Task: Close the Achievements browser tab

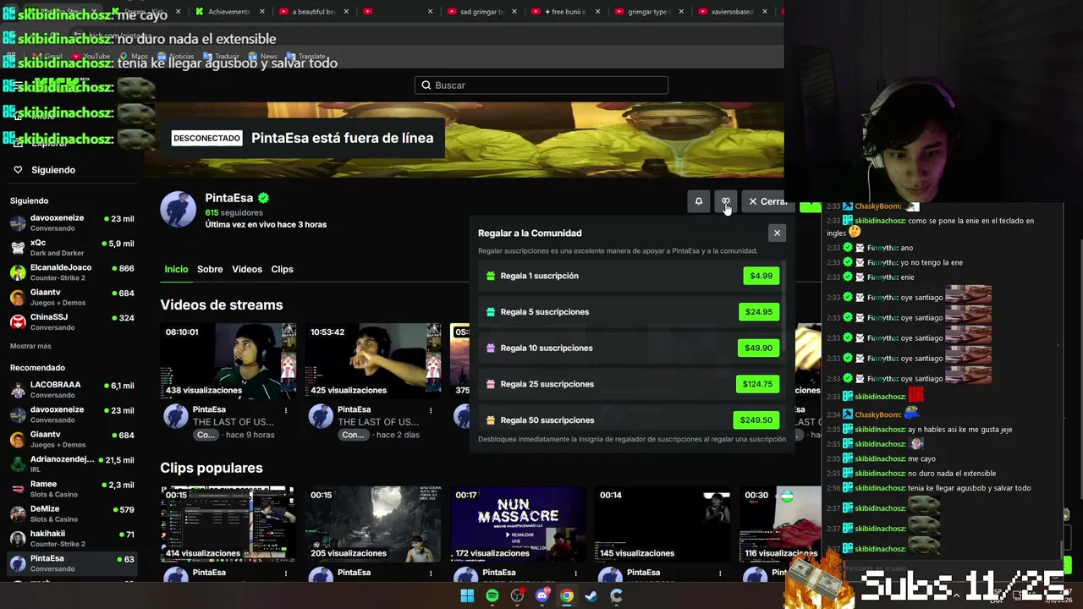Action: (262, 12)
